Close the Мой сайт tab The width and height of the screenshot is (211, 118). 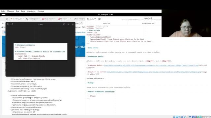click(71, 19)
